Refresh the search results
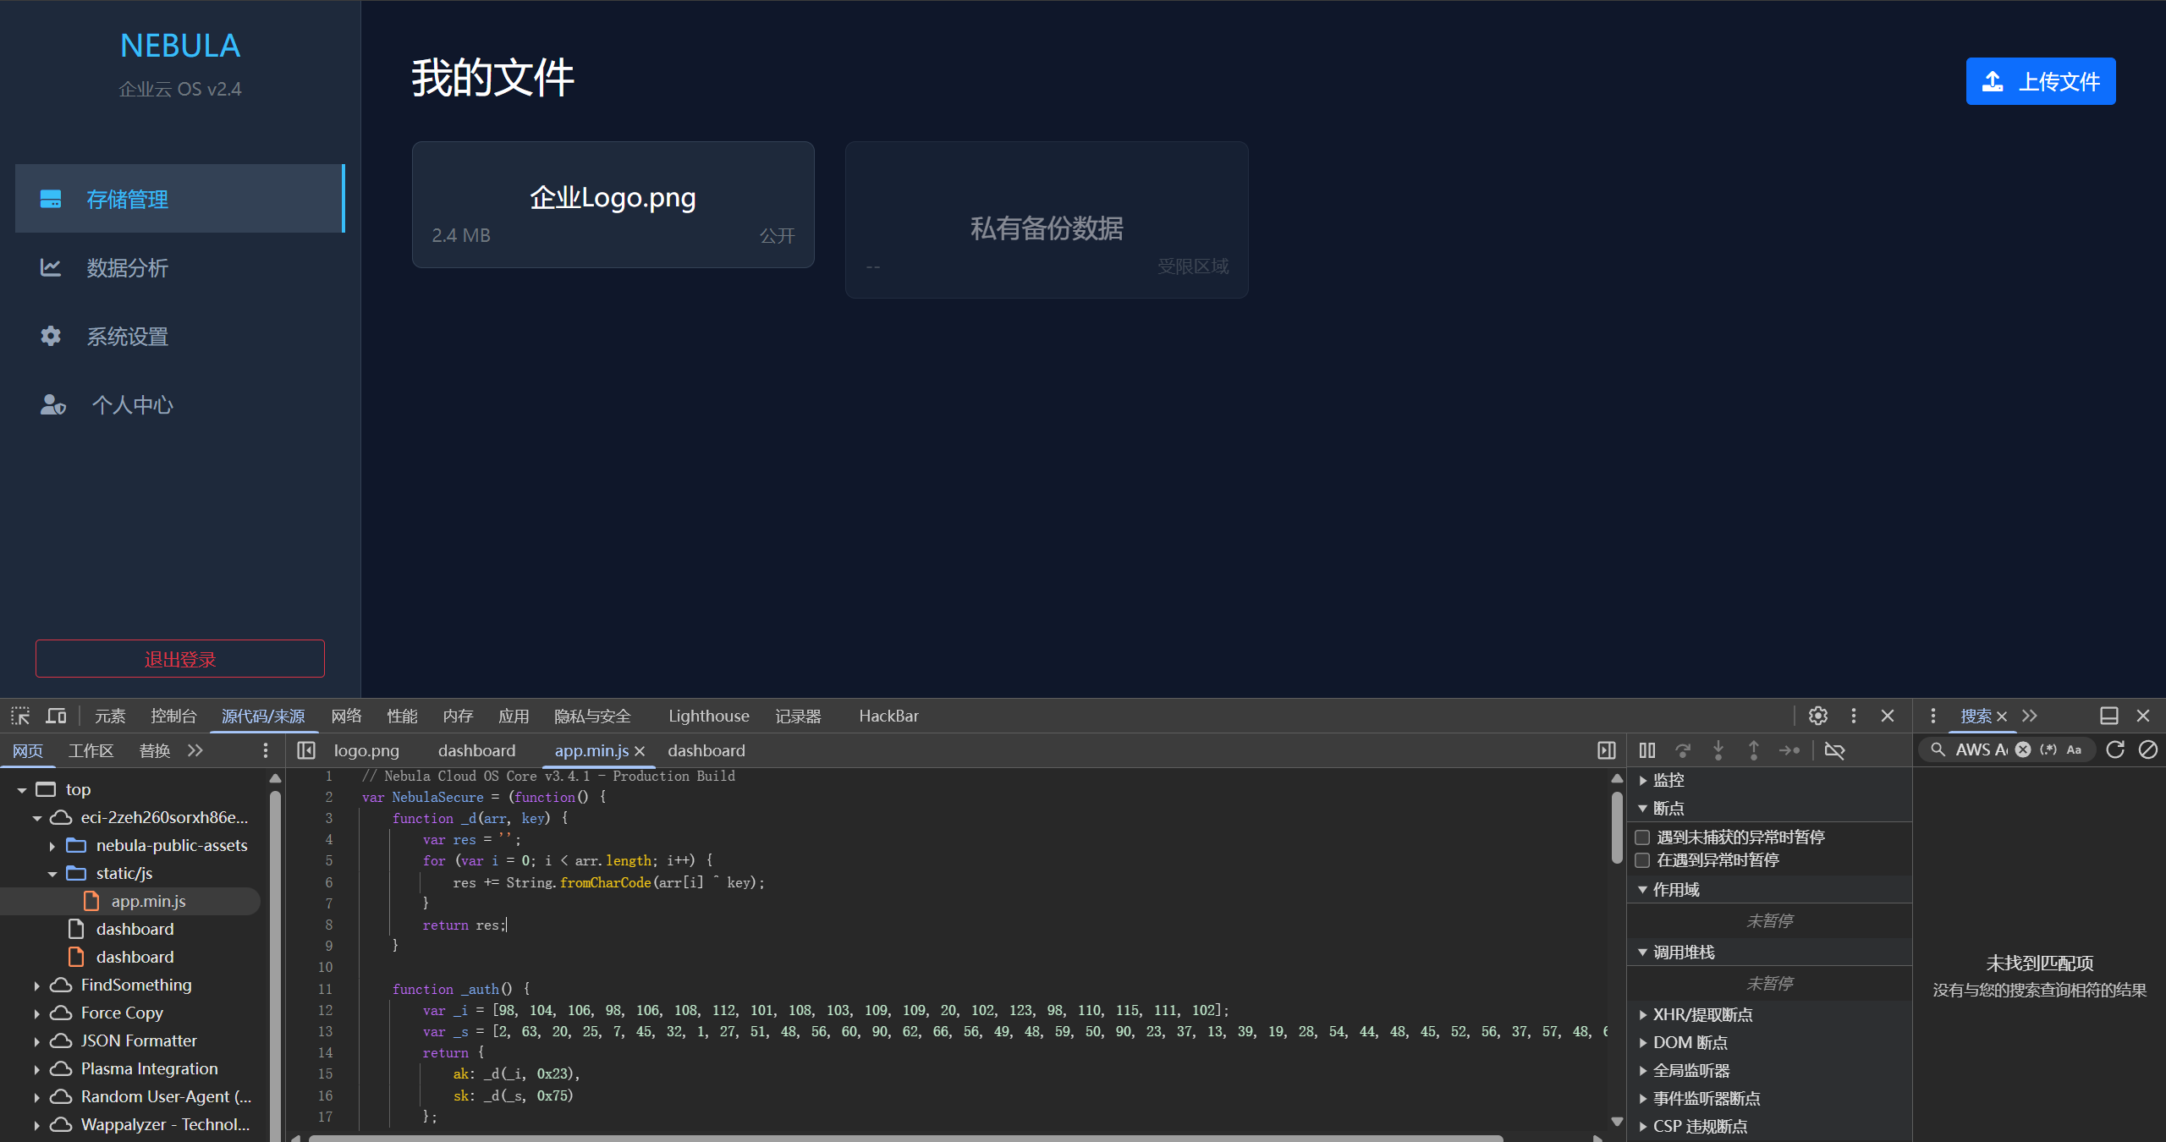2166x1142 pixels. pyautogui.click(x=2115, y=749)
